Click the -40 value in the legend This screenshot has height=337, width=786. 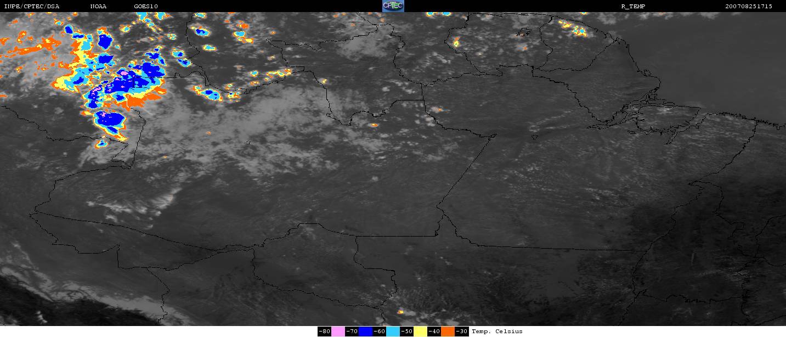[434, 332]
